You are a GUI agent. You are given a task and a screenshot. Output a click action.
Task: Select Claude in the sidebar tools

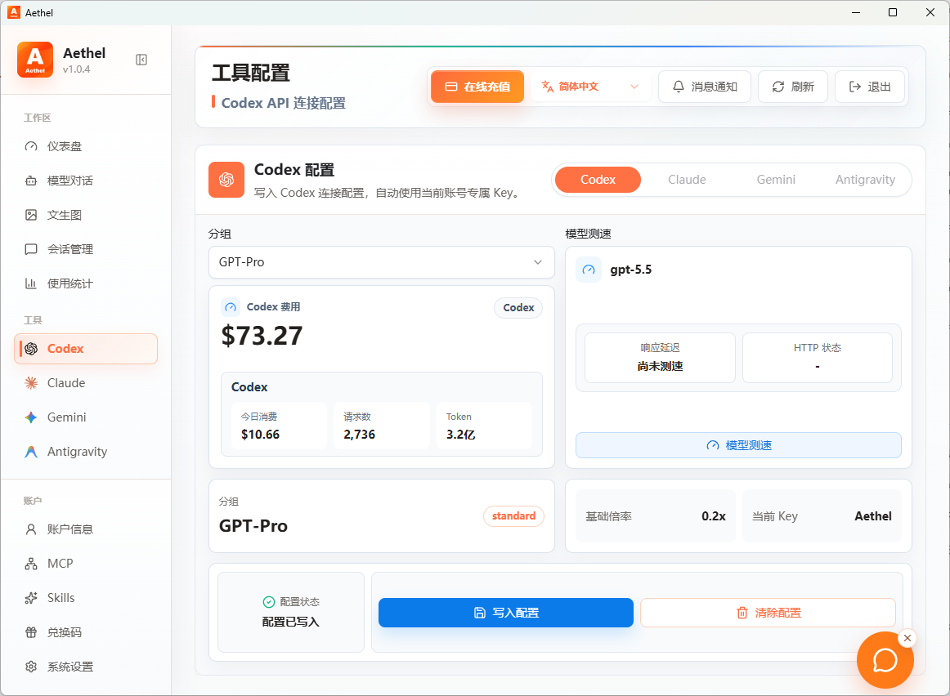tap(85, 383)
